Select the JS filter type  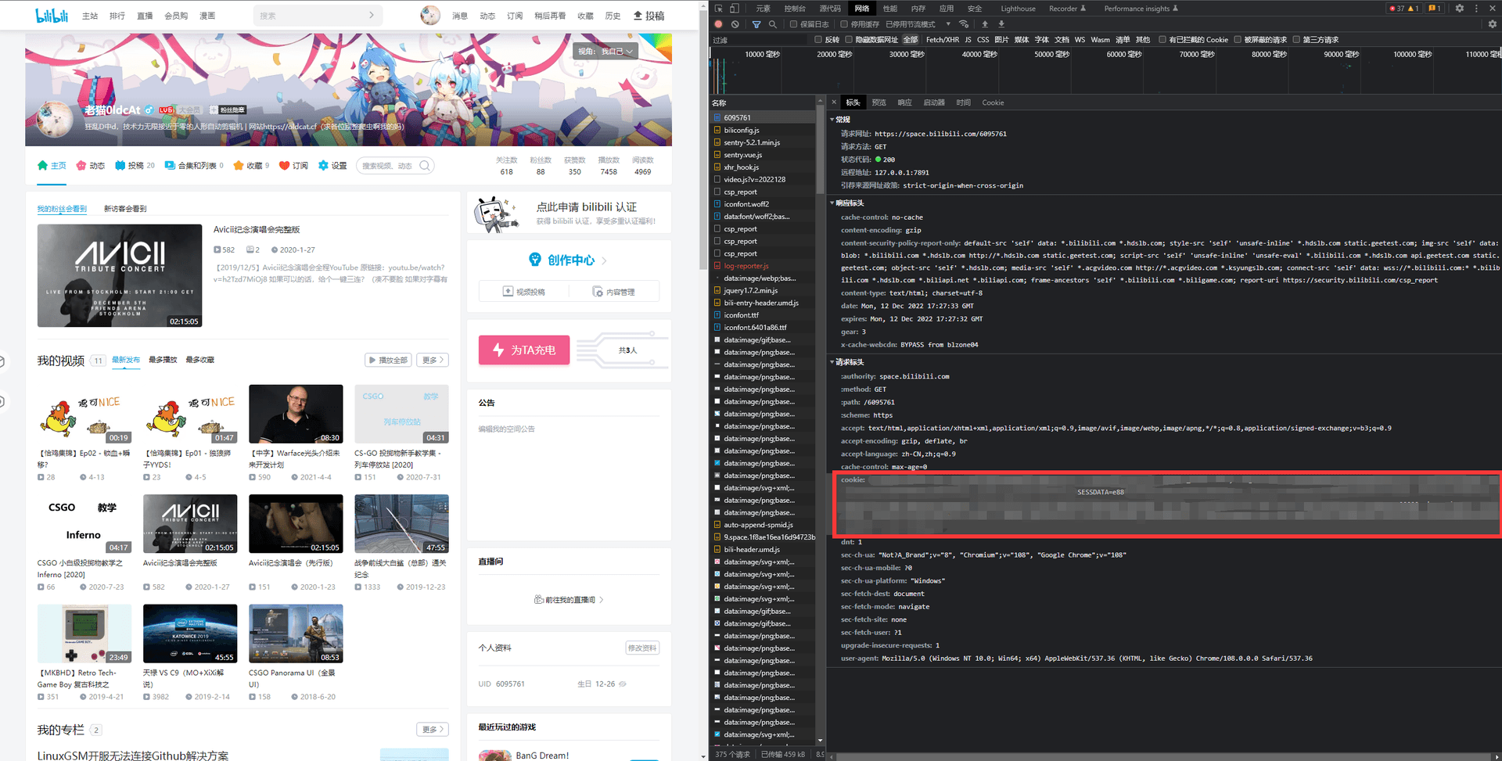(x=968, y=40)
